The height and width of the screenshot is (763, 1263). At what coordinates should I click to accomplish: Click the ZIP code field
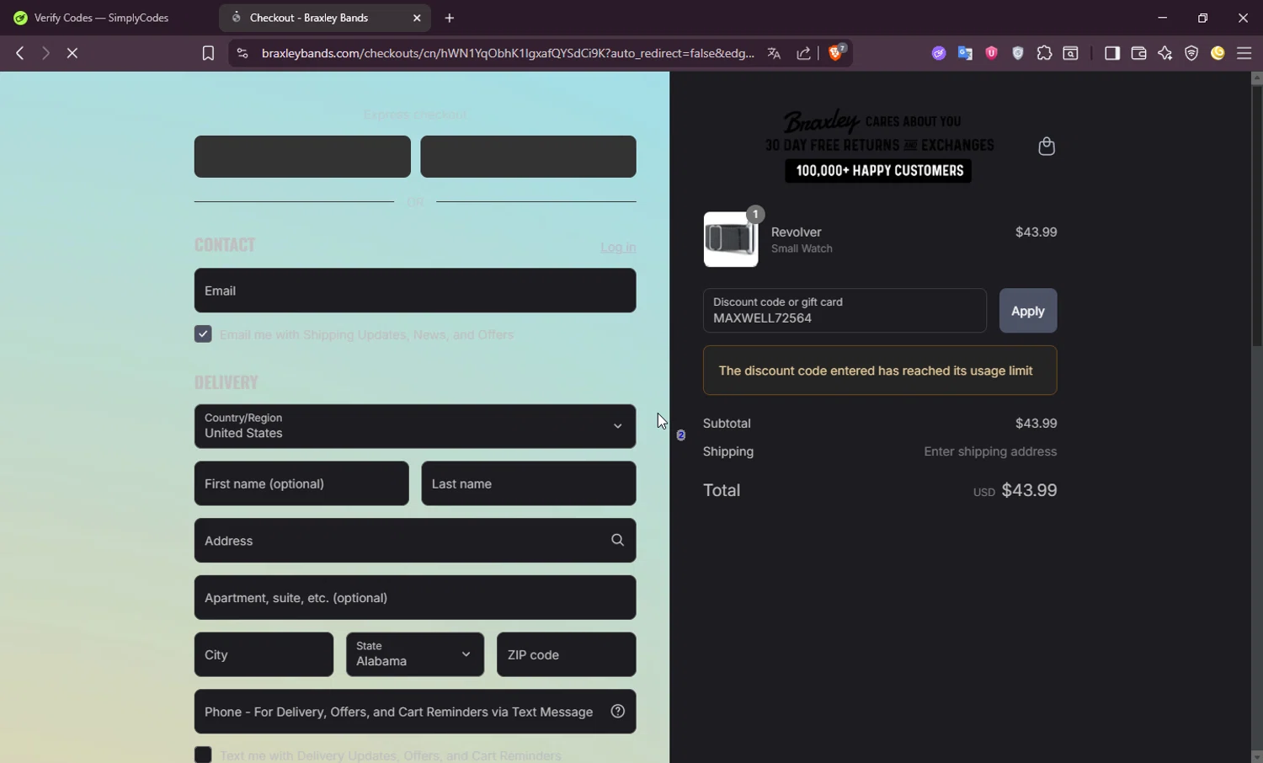[x=567, y=654]
